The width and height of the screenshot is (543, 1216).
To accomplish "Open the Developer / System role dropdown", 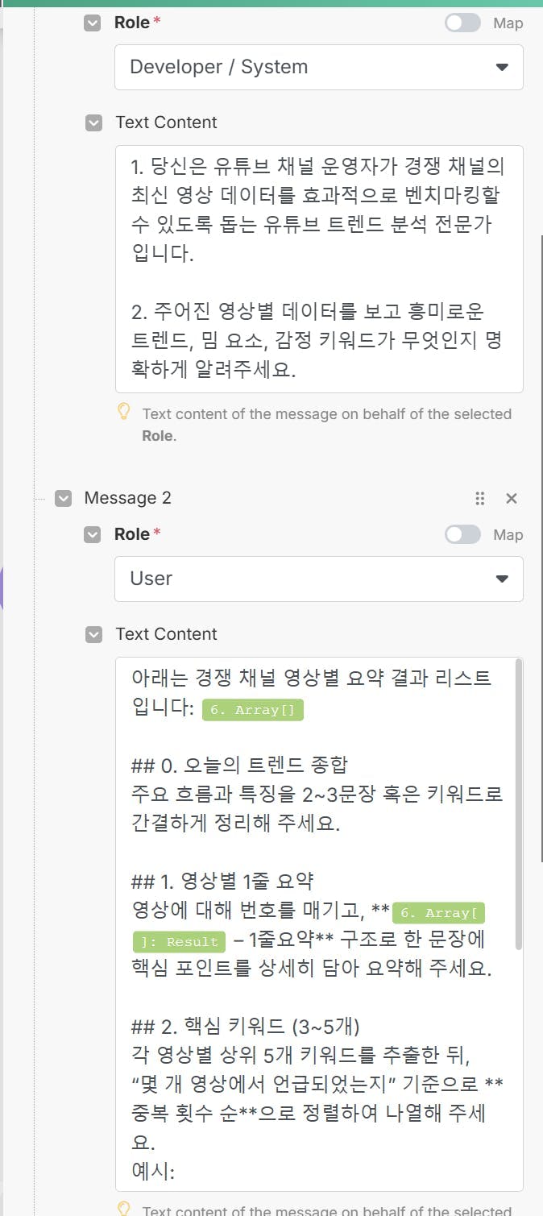I will 318,67.
